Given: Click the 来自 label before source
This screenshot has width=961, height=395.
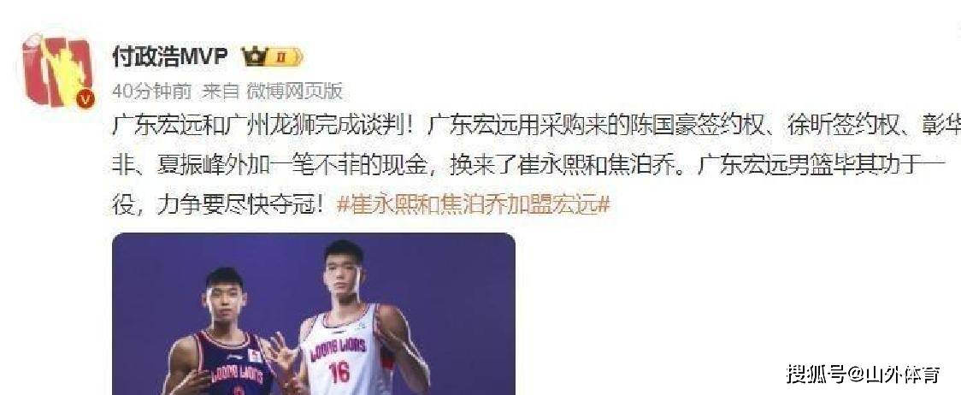Looking at the screenshot, I should 220,91.
